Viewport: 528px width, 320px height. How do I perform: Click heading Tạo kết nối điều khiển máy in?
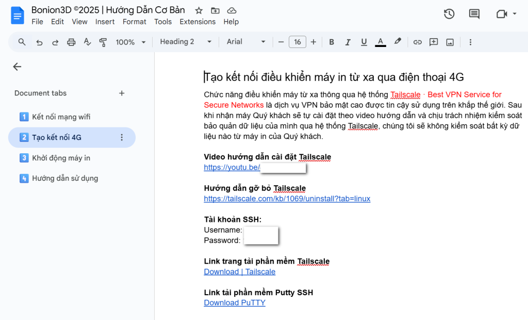tap(334, 77)
